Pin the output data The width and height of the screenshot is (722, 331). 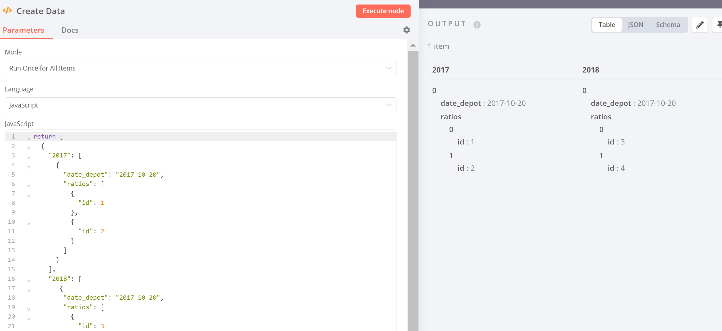tap(718, 25)
